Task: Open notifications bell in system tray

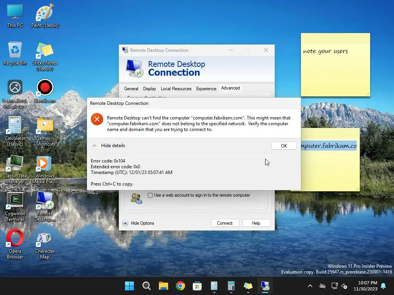Action: (384, 286)
